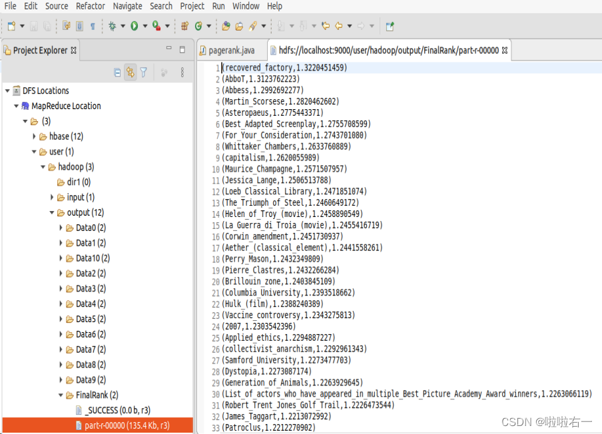Select the part-r-00000 HDFS editor tab

click(x=388, y=51)
